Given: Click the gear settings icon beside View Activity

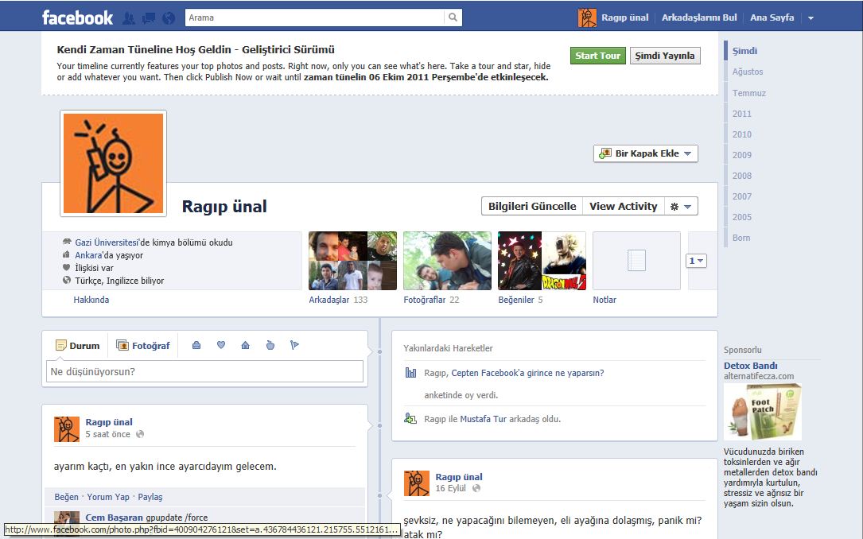Looking at the screenshot, I should (x=682, y=206).
